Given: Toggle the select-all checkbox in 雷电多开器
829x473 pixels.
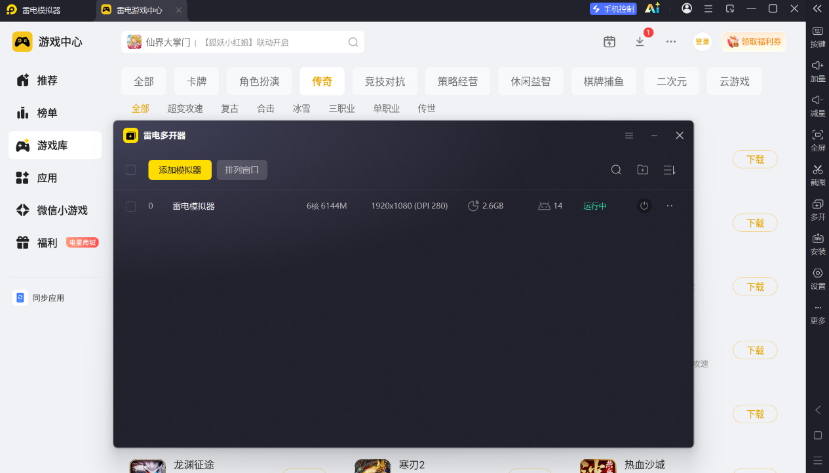Looking at the screenshot, I should 130,170.
